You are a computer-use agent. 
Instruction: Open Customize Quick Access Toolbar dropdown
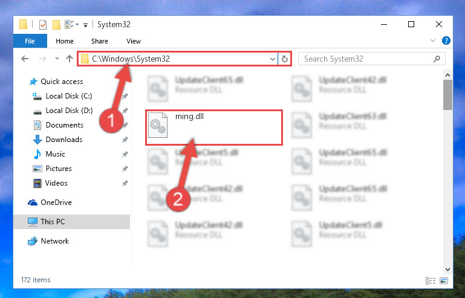point(85,25)
